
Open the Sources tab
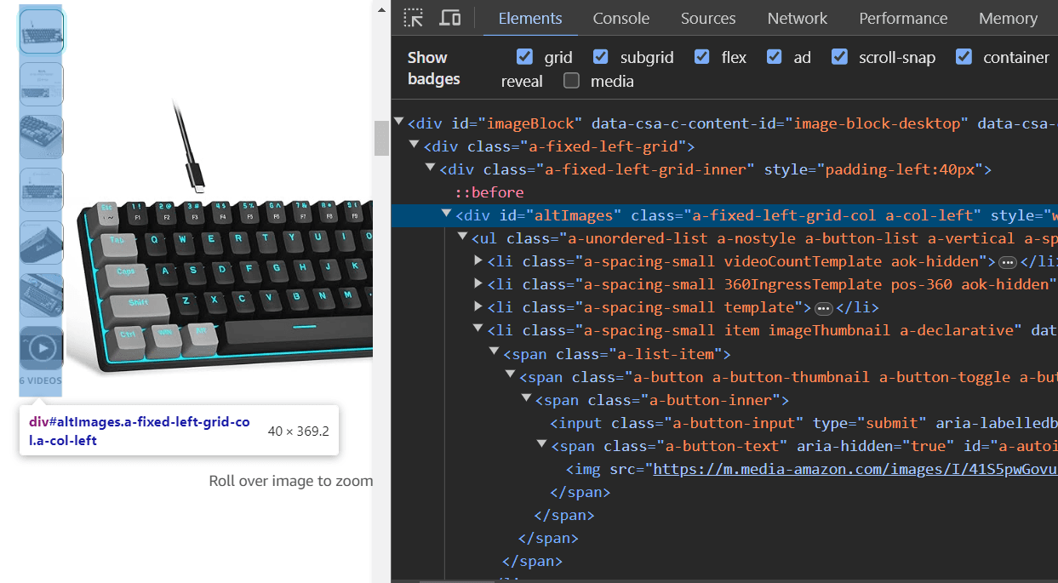pos(708,18)
